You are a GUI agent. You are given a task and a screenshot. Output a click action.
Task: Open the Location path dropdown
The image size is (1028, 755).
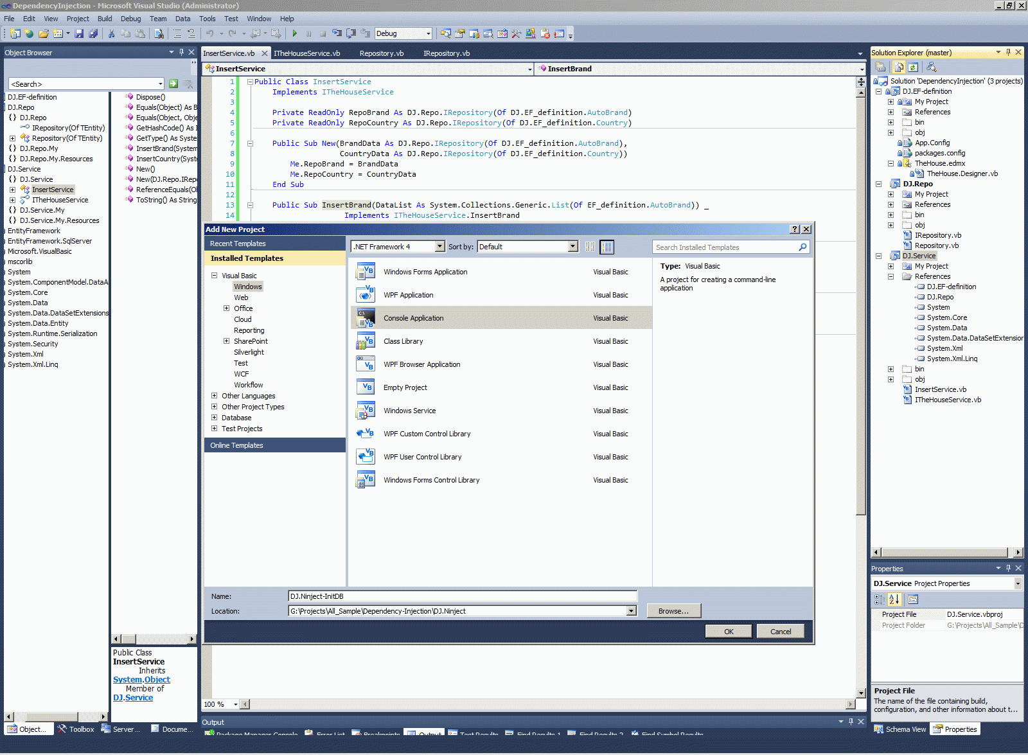tap(632, 611)
